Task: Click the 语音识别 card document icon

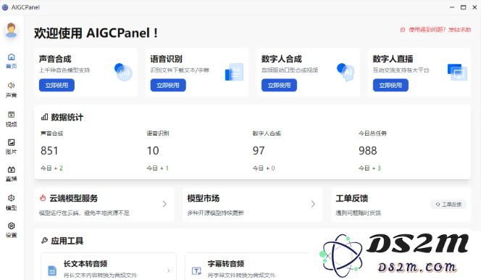Action: 235,72
